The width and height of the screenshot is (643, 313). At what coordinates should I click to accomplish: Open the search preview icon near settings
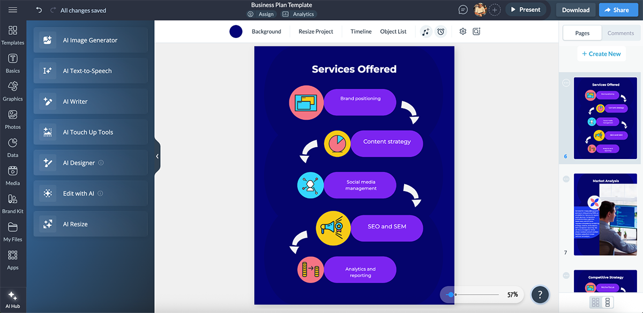click(476, 32)
